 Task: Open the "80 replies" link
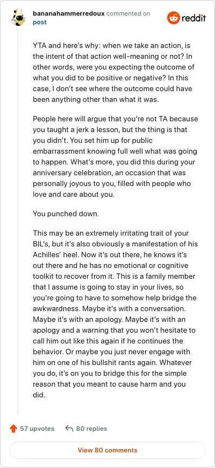tap(91, 429)
